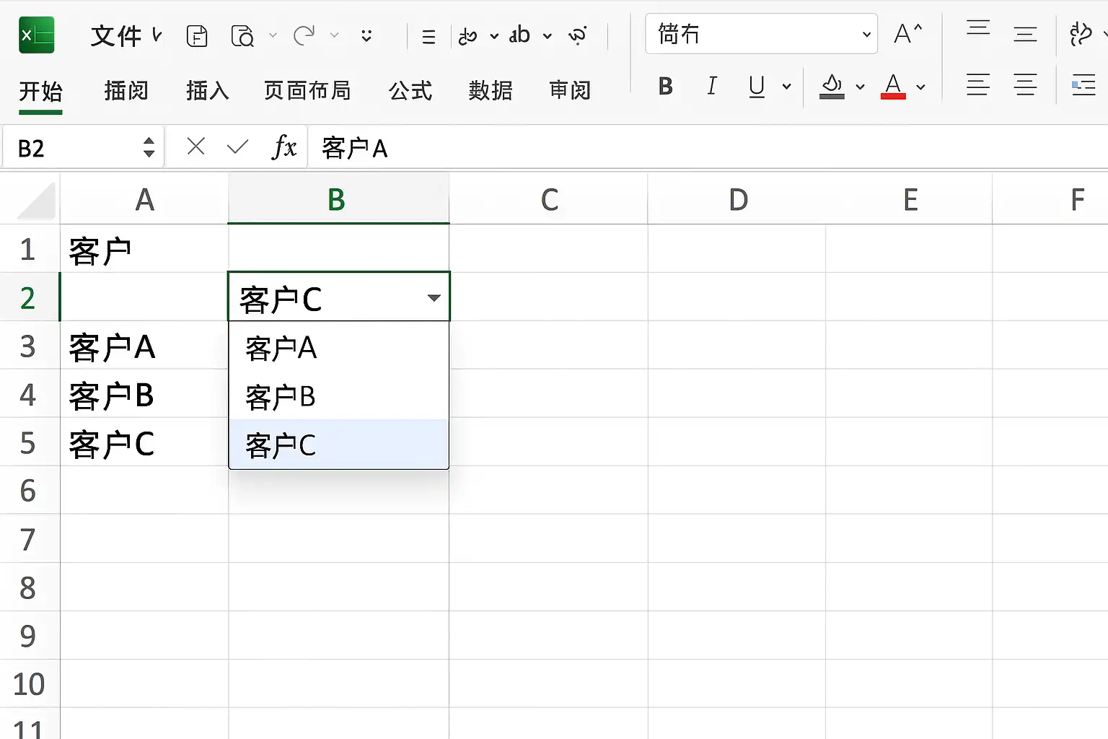Click the insert function fx icon

click(284, 147)
